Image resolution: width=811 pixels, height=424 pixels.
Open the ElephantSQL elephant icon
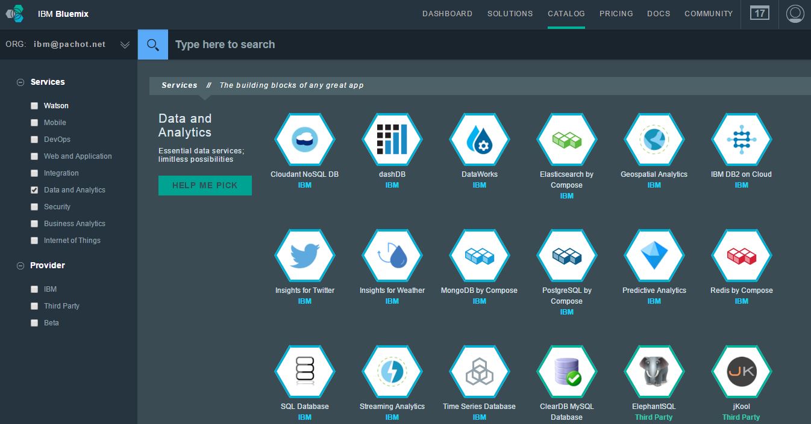pos(654,371)
